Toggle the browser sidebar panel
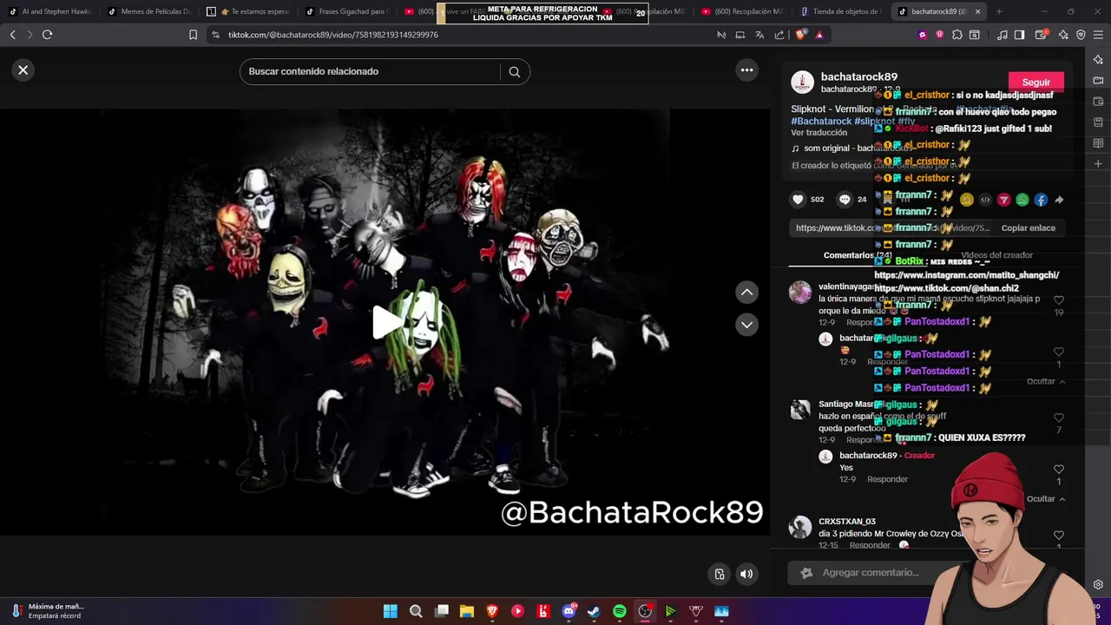The height and width of the screenshot is (625, 1111). pyautogui.click(x=1020, y=35)
